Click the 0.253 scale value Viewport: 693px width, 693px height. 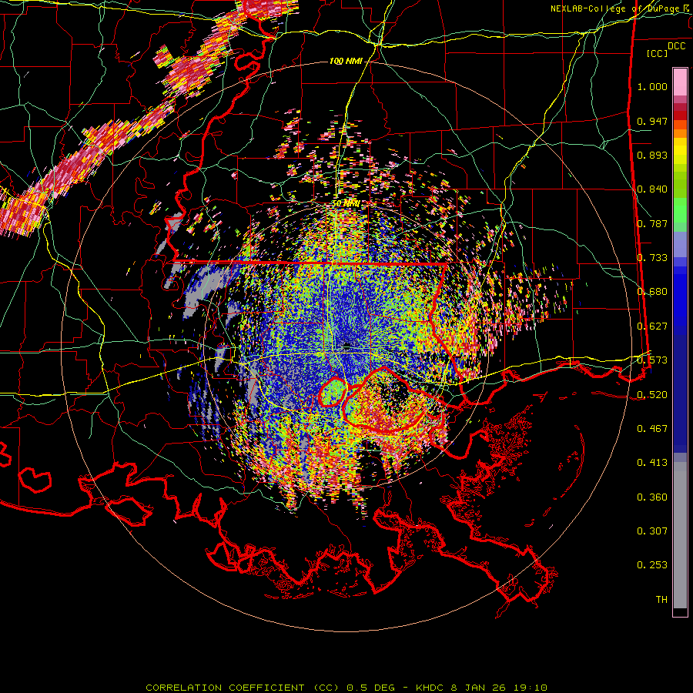coord(652,565)
